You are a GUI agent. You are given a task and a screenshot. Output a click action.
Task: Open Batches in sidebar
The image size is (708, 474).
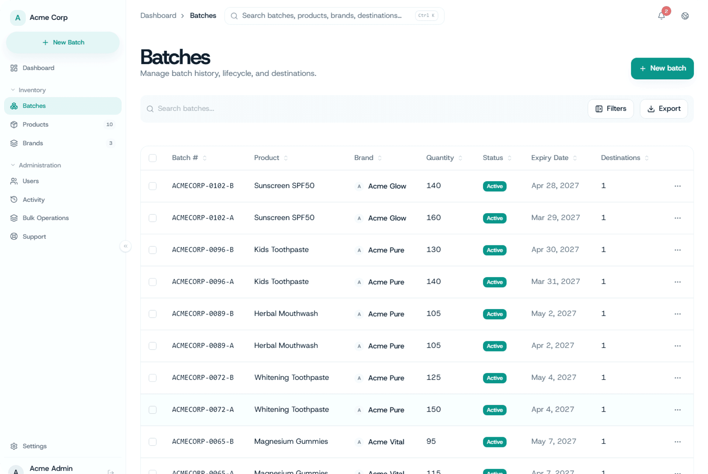coord(63,106)
